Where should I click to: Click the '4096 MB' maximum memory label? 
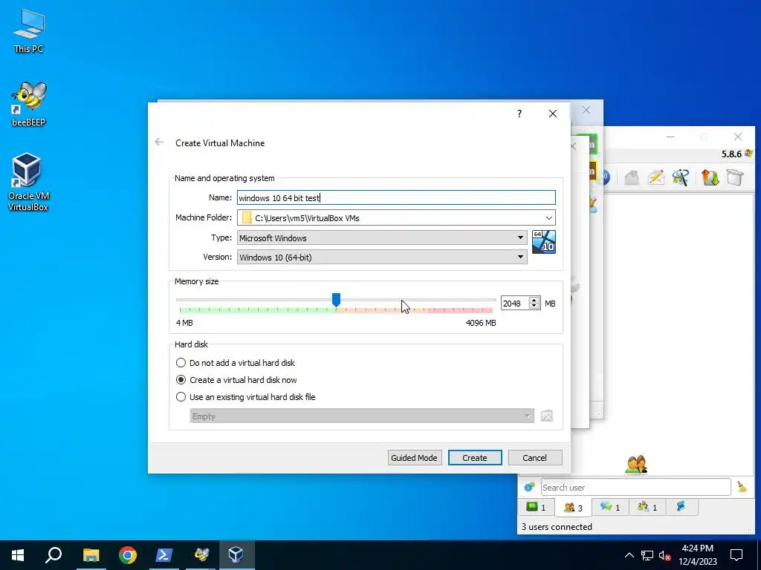481,323
